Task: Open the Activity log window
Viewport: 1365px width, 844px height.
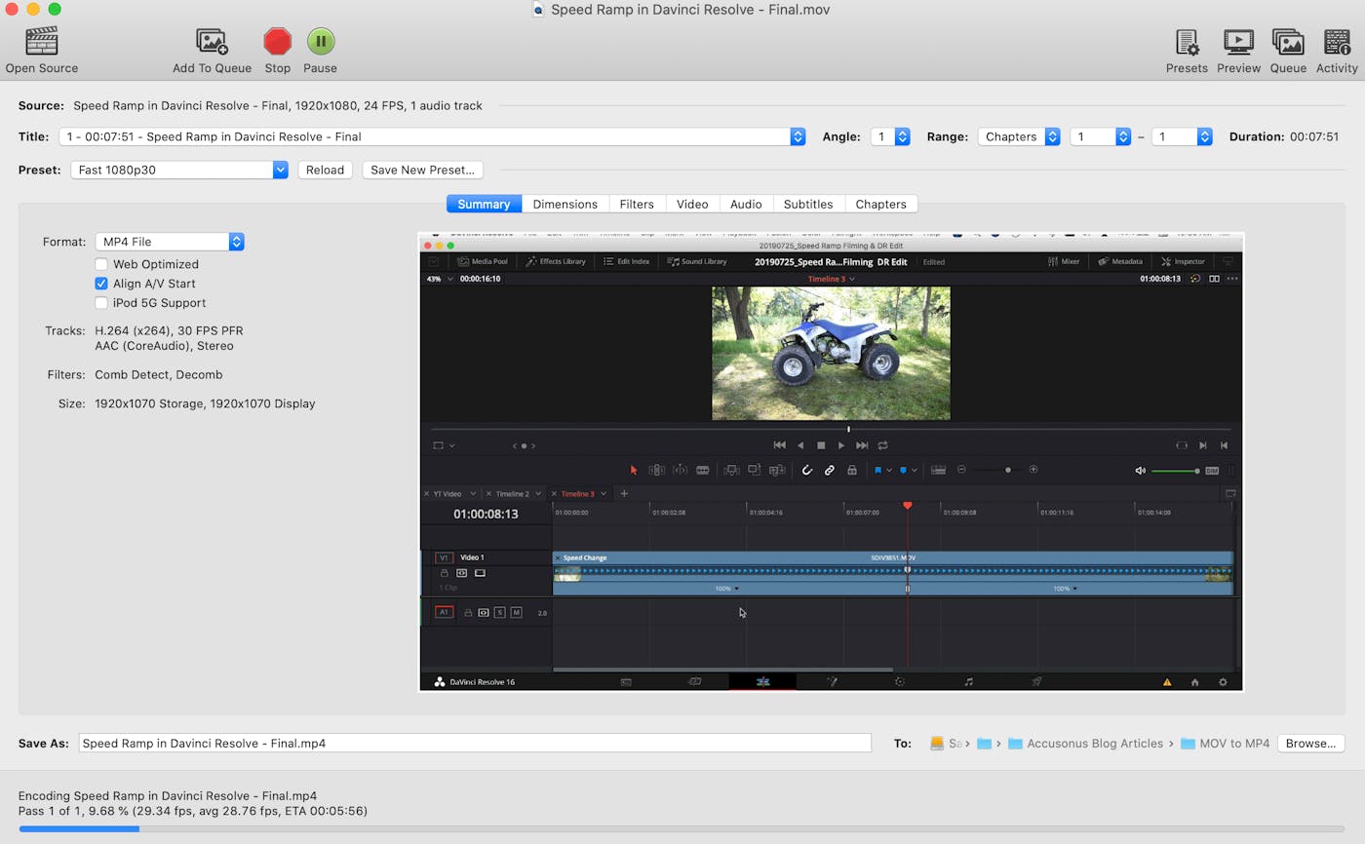Action: [1337, 42]
